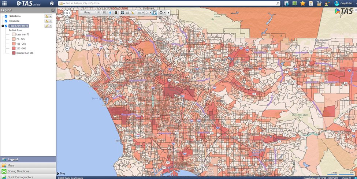The width and height of the screenshot is (357, 179).
Task: Click '125 - 250' color swatch
Action: click(x=14, y=44)
